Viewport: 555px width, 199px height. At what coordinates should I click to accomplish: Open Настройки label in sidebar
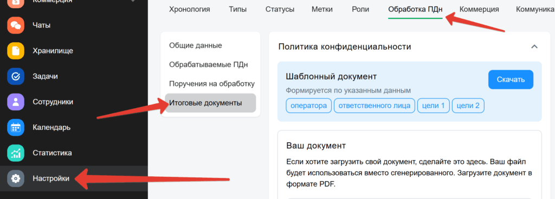[x=51, y=178]
